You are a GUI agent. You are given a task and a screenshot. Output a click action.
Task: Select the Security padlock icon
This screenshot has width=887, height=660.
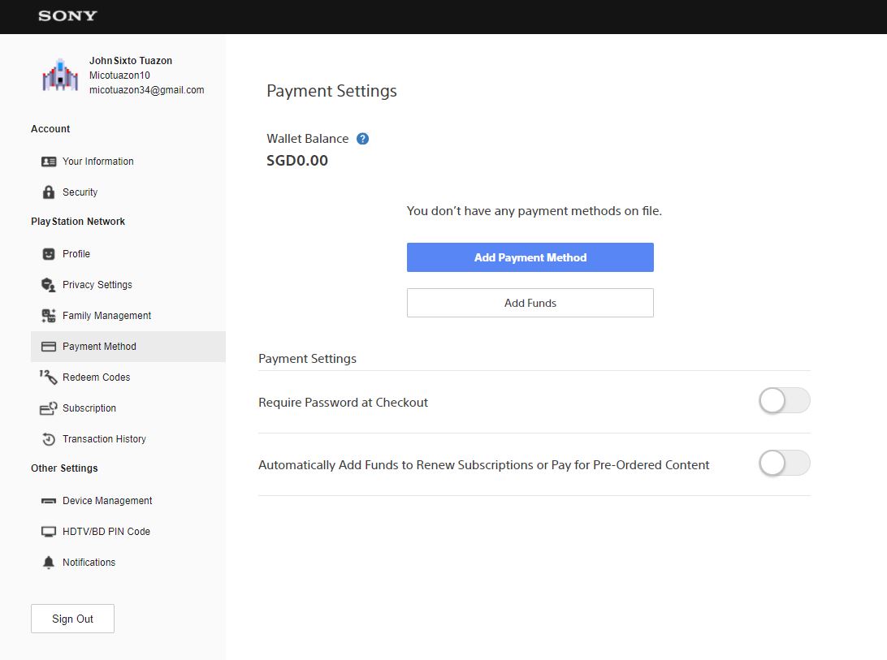click(x=49, y=192)
